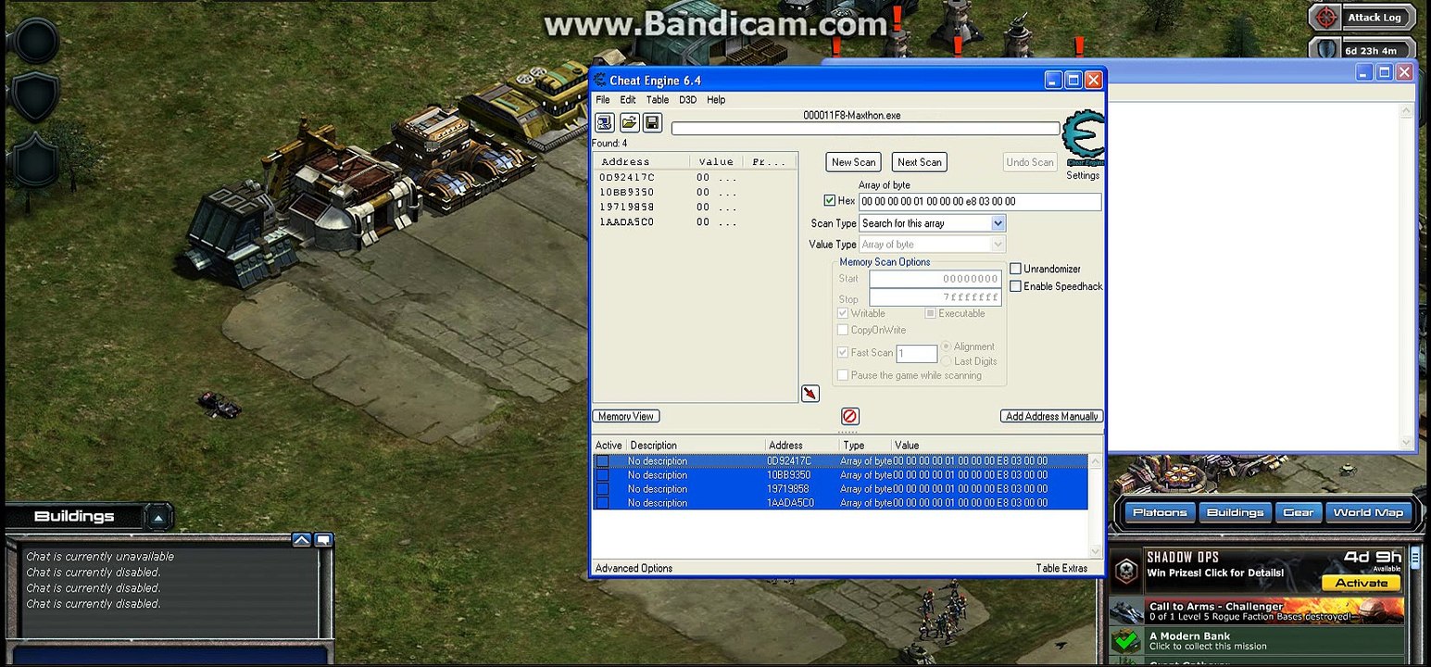Open the World Map tab
Image resolution: width=1431 pixels, height=667 pixels.
1367,512
